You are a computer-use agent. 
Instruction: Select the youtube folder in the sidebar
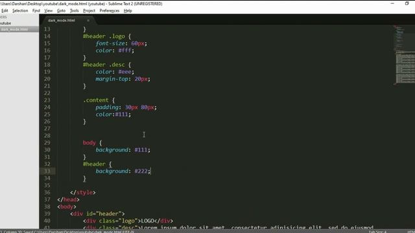[x=6, y=23]
